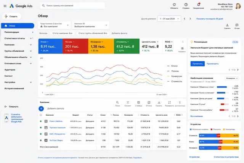The height and width of the screenshot is (163, 244).
Task: Click the blue plus add filter button
Action: point(41,109)
